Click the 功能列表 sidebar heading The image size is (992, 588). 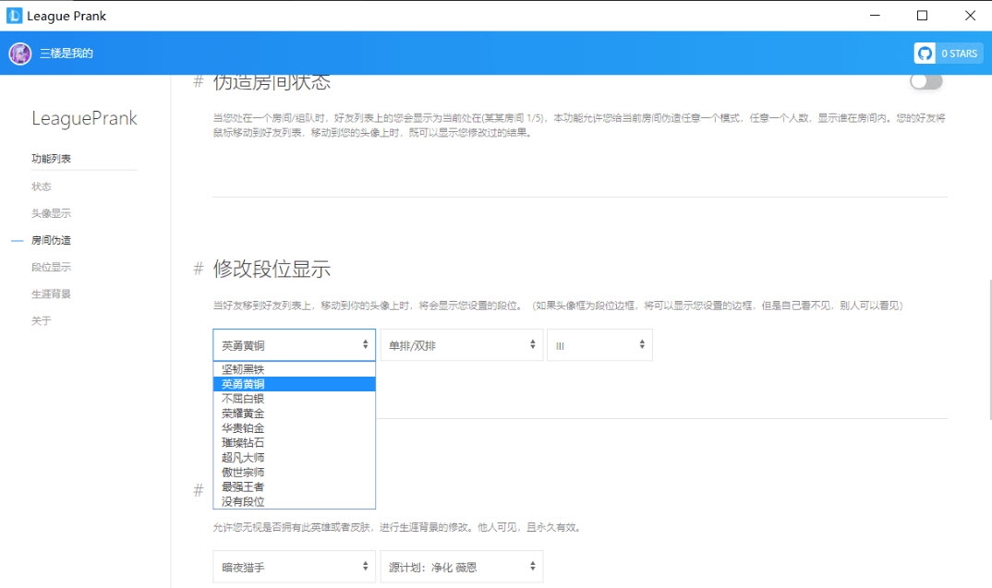coord(51,158)
